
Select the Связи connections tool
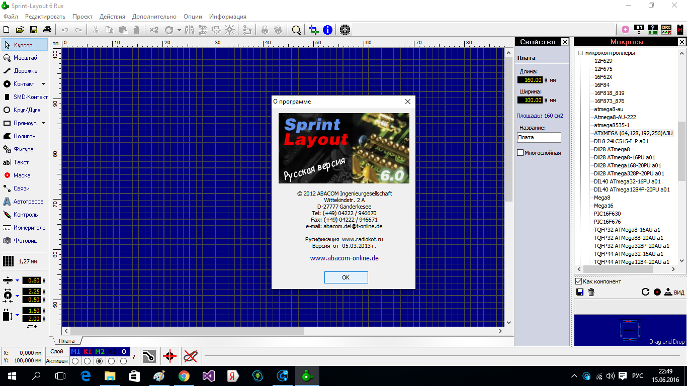[x=24, y=188]
